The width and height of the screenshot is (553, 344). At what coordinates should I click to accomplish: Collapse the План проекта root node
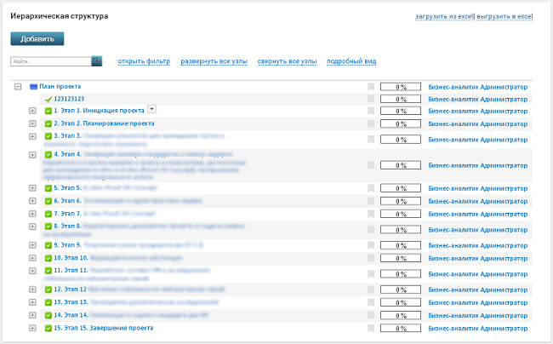(18, 87)
